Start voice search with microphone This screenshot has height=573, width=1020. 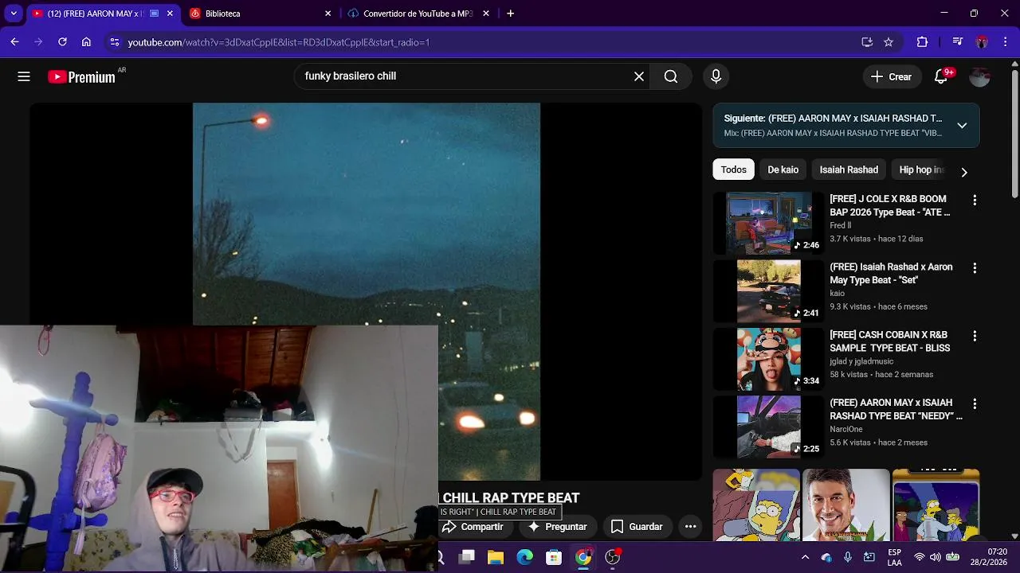click(716, 76)
